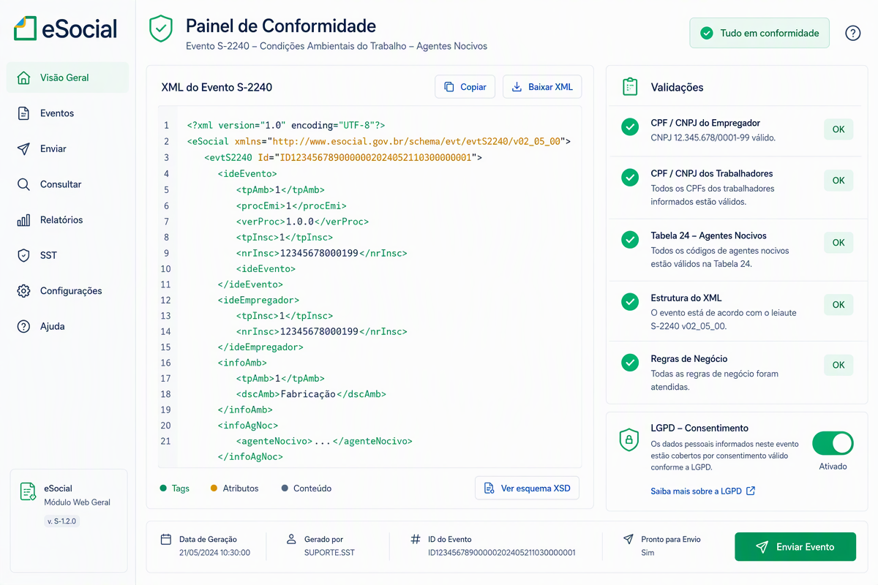Image resolution: width=878 pixels, height=585 pixels.
Task: Open Visão Geral in the sidebar
Action: pos(67,78)
